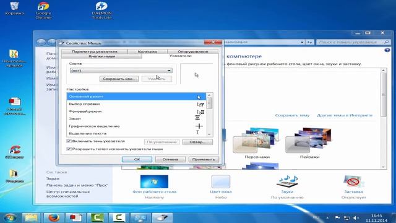Switch to the Оборудование tab
The height and width of the screenshot is (223, 396).
(x=193, y=51)
